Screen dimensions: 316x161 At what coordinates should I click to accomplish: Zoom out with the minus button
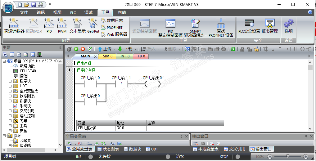coord(270,157)
